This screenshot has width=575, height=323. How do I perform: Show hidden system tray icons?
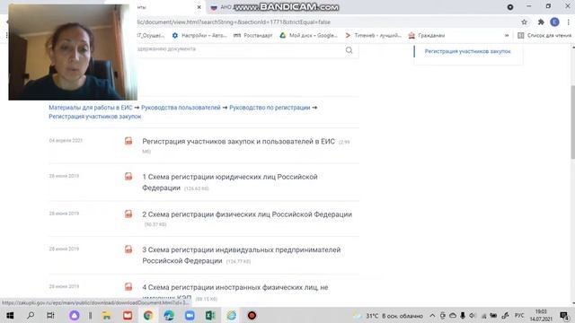pyautogui.click(x=432, y=316)
